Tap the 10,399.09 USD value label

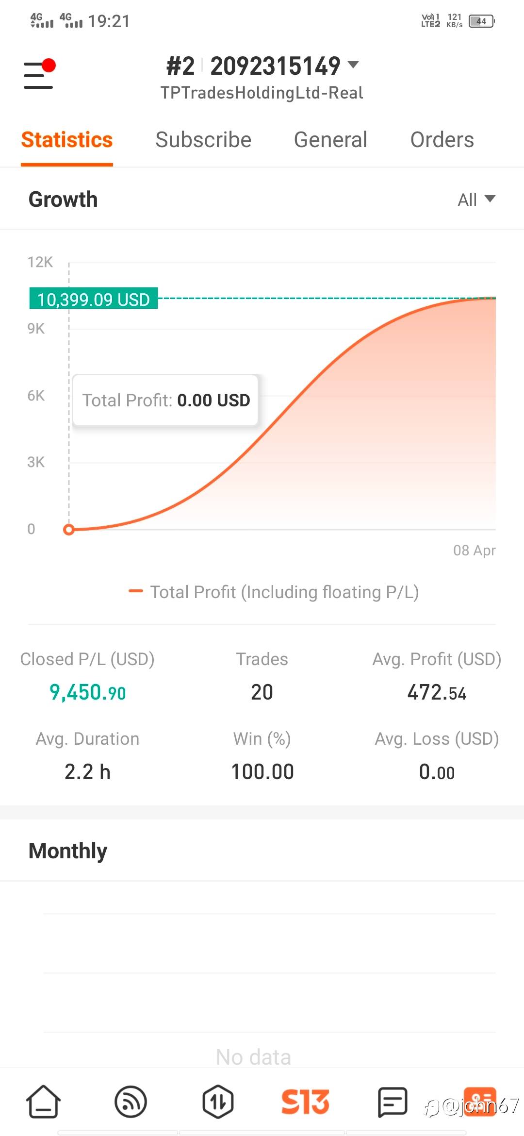point(94,299)
